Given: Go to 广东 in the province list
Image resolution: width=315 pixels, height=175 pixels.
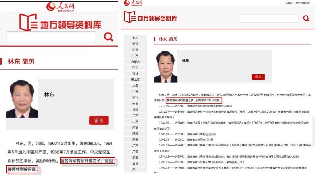Looking at the screenshot, I should [x=135, y=146].
